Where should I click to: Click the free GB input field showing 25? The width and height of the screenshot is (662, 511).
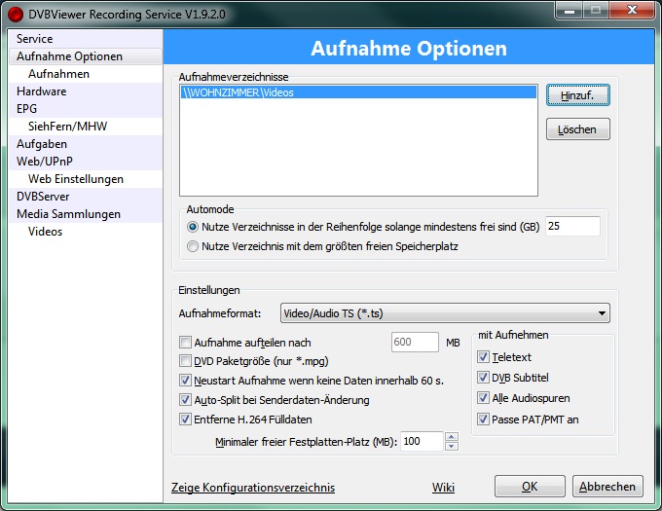[x=572, y=226]
